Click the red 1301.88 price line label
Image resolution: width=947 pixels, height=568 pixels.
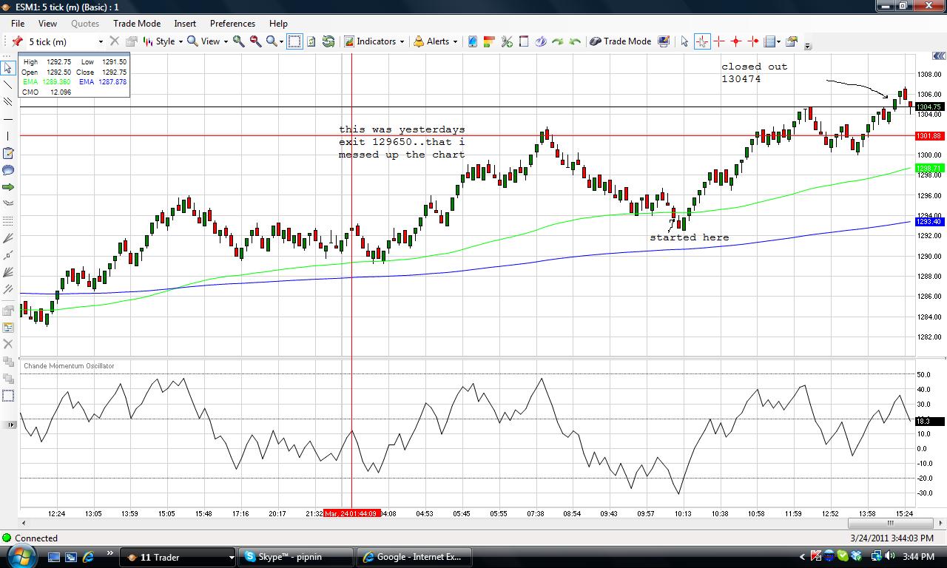[929, 136]
